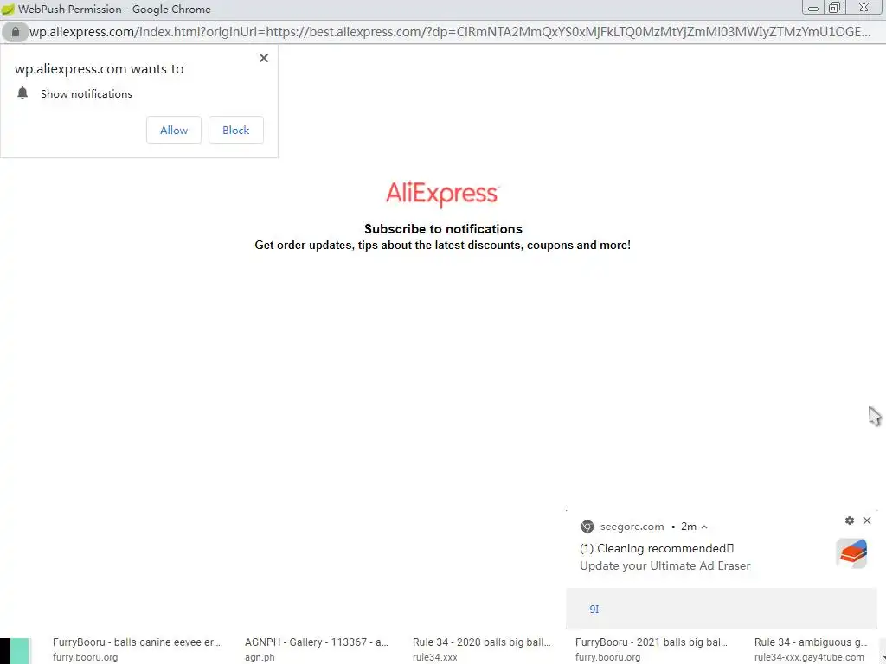Click the "Subscribe to notifications" heading

[x=443, y=228]
